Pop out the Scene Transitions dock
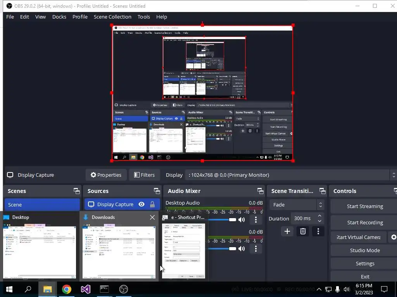The height and width of the screenshot is (297, 397). (322, 191)
